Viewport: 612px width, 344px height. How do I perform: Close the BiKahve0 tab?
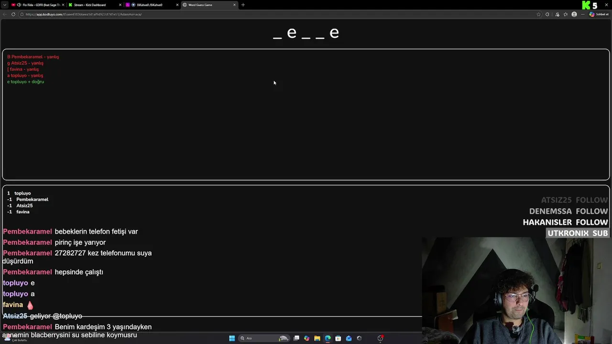point(177,5)
